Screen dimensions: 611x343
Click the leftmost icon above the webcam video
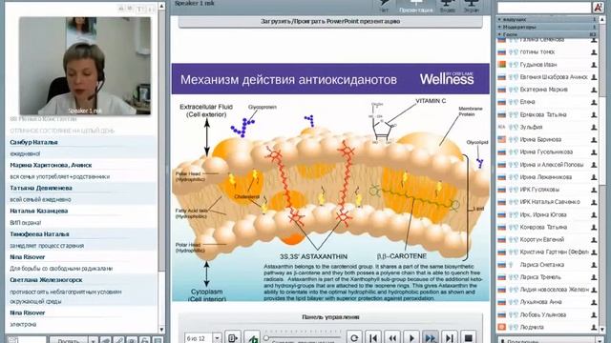pyautogui.click(x=121, y=9)
